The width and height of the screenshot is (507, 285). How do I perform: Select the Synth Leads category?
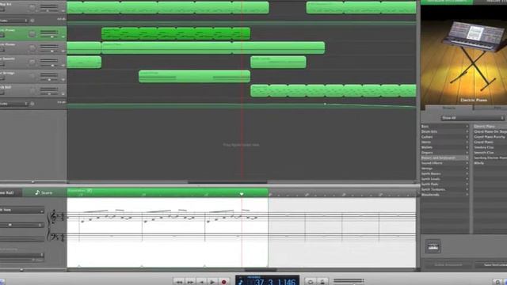click(444, 179)
